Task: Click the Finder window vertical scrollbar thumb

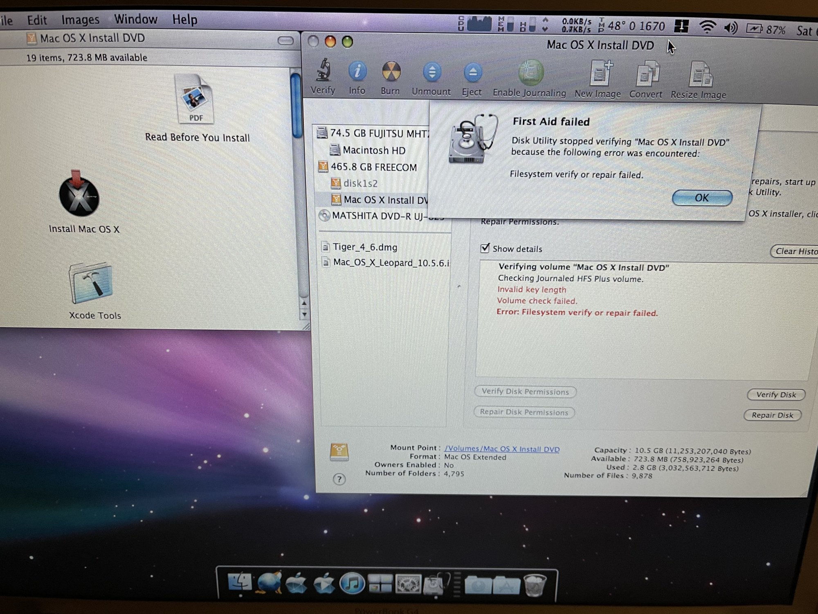Action: (297, 106)
